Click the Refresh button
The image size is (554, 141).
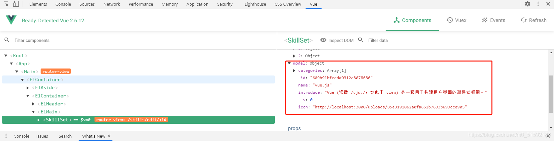pyautogui.click(x=533, y=20)
